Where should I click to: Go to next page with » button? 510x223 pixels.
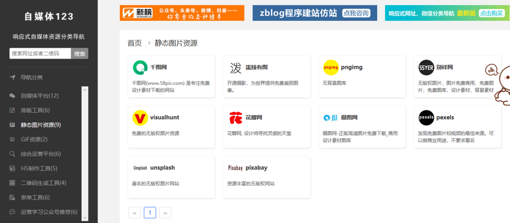coord(165,213)
